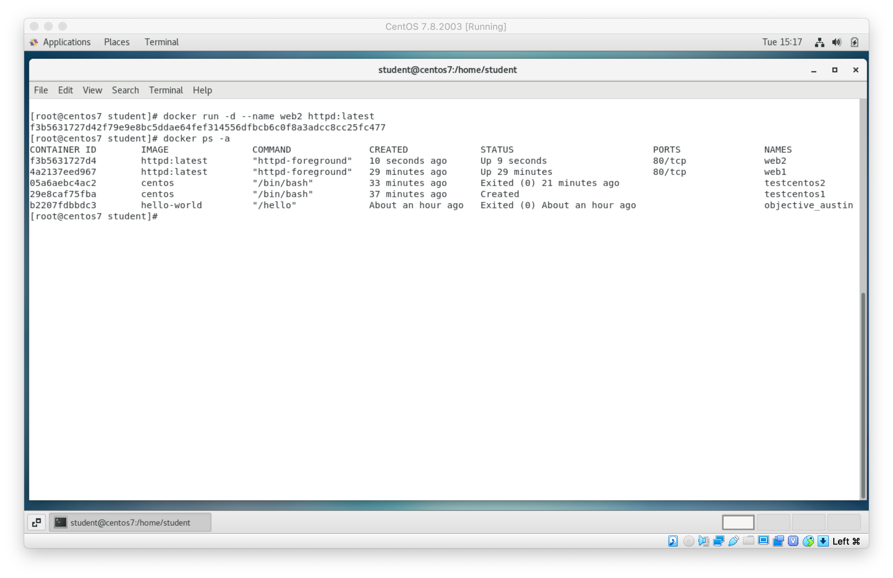Viewport: 893px width, 578px height.
Task: Open the Terminal app menu in top bar
Action: 161,42
